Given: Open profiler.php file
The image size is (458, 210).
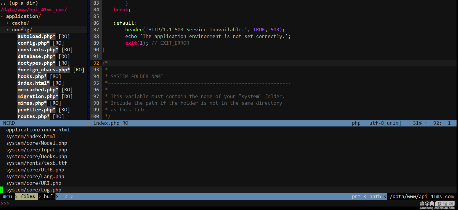Looking at the screenshot, I should click(x=36, y=110).
